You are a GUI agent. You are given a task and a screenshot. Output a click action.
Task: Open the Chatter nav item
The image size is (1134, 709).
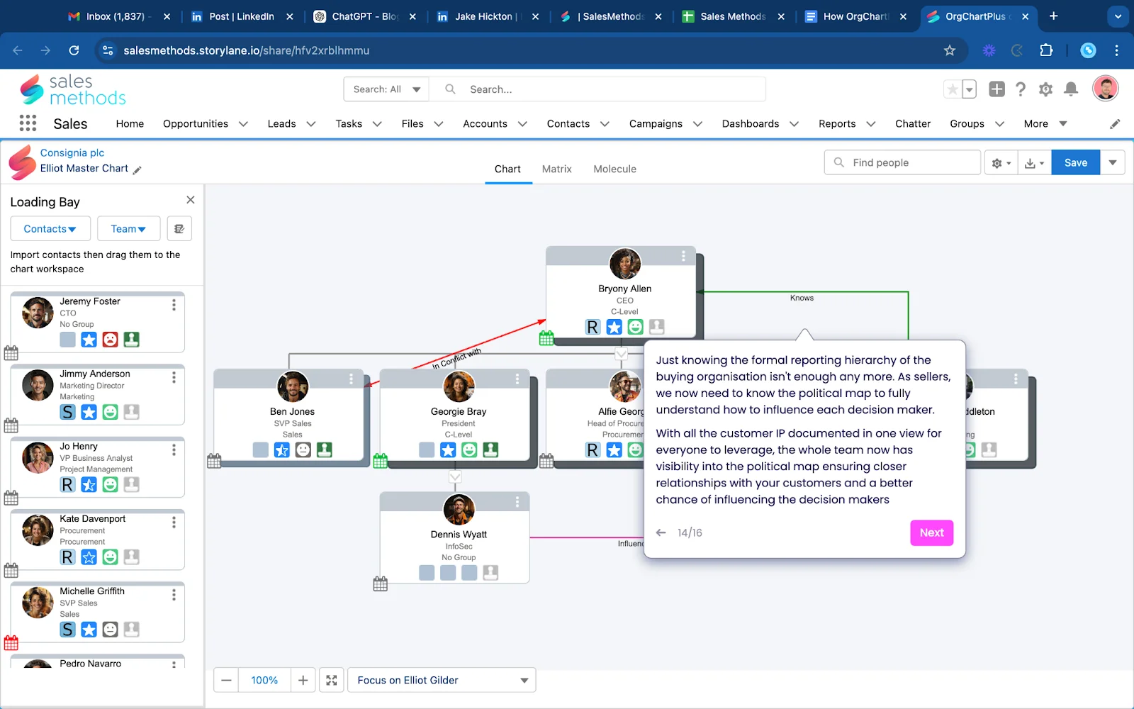pyautogui.click(x=912, y=124)
